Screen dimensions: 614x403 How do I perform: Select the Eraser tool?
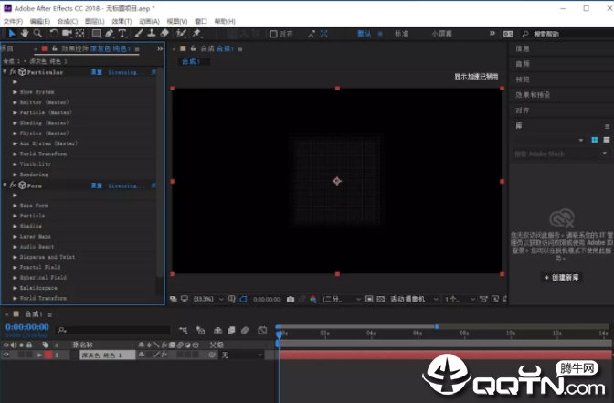point(164,34)
